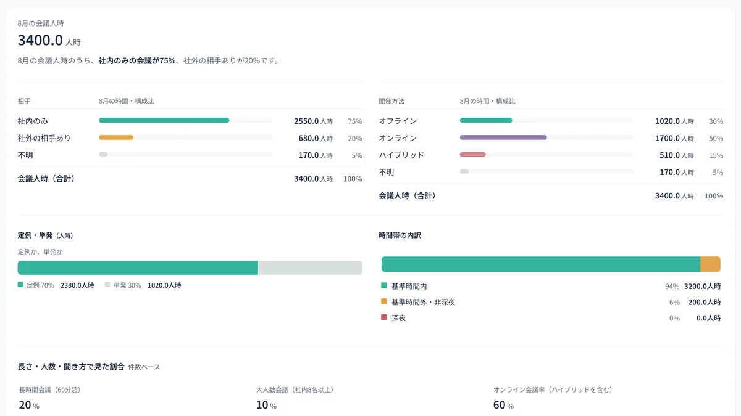The height and width of the screenshot is (416, 741).
Task: Click the red 深夜 legend swatch
Action: click(384, 317)
